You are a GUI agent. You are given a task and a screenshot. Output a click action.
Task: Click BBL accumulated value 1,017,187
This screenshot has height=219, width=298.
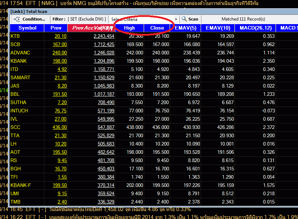(x=104, y=94)
